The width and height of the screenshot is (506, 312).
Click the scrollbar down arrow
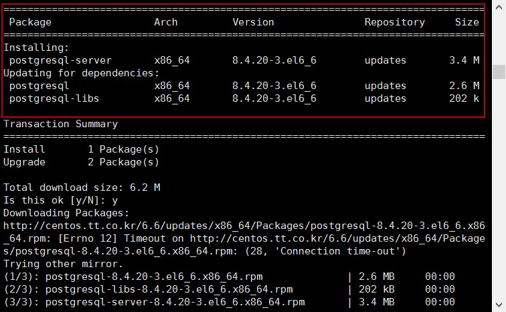(499, 305)
